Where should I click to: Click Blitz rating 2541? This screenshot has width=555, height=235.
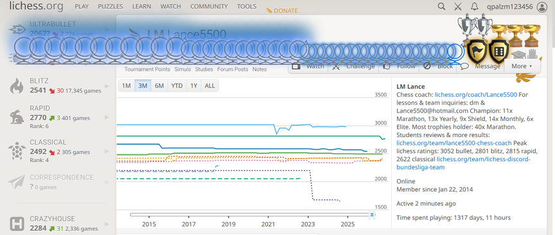tap(38, 90)
